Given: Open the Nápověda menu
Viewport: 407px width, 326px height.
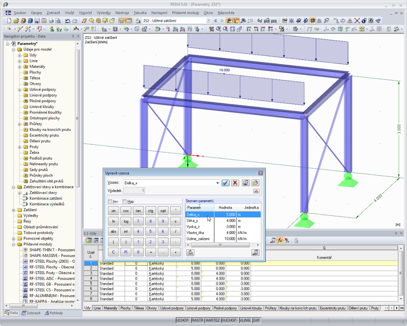Looking at the screenshot, I should point(226,13).
